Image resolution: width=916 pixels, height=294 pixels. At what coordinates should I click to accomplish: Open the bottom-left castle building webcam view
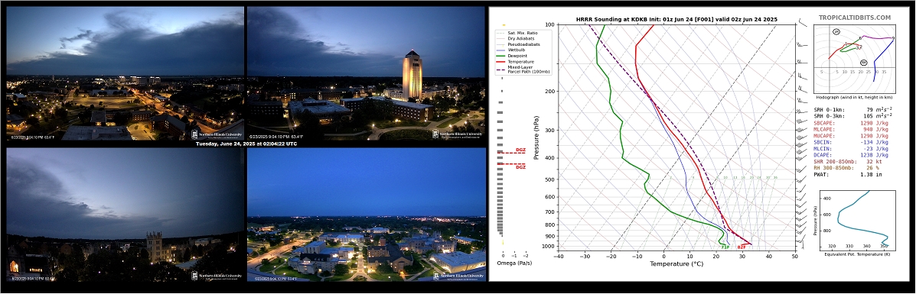[125, 215]
